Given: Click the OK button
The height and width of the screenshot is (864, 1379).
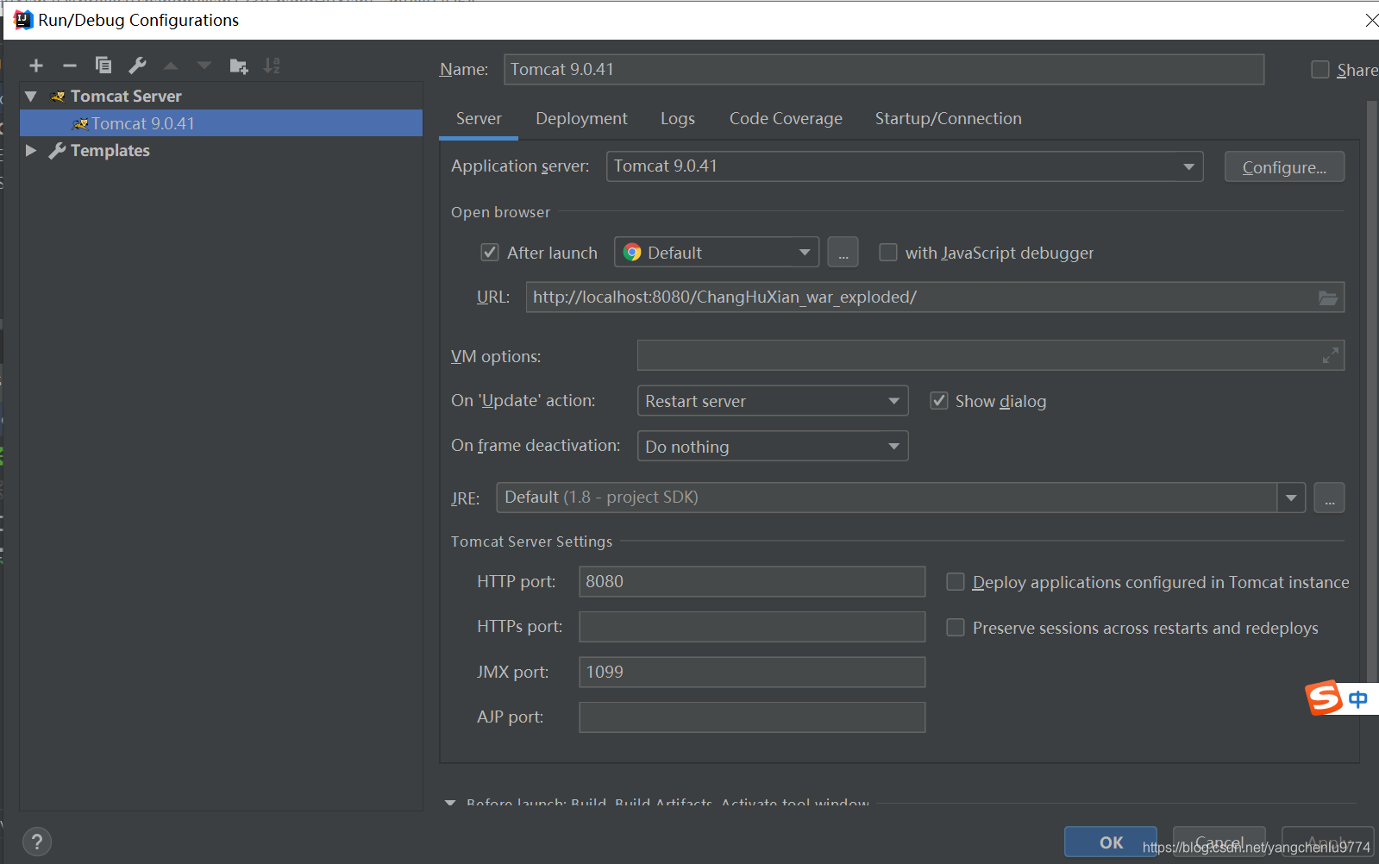Looking at the screenshot, I should [1111, 842].
